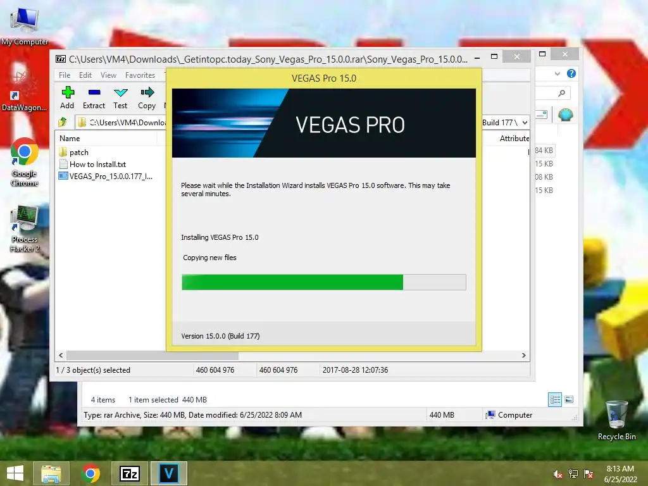The width and height of the screenshot is (648, 486).
Task: Open the 7-Zip address path dropdown
Action: (x=525, y=122)
